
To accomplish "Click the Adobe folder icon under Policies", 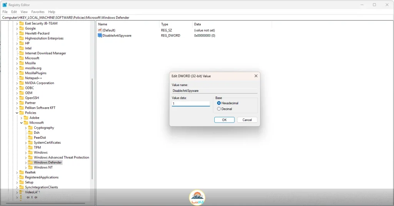I will (x=26, y=118).
